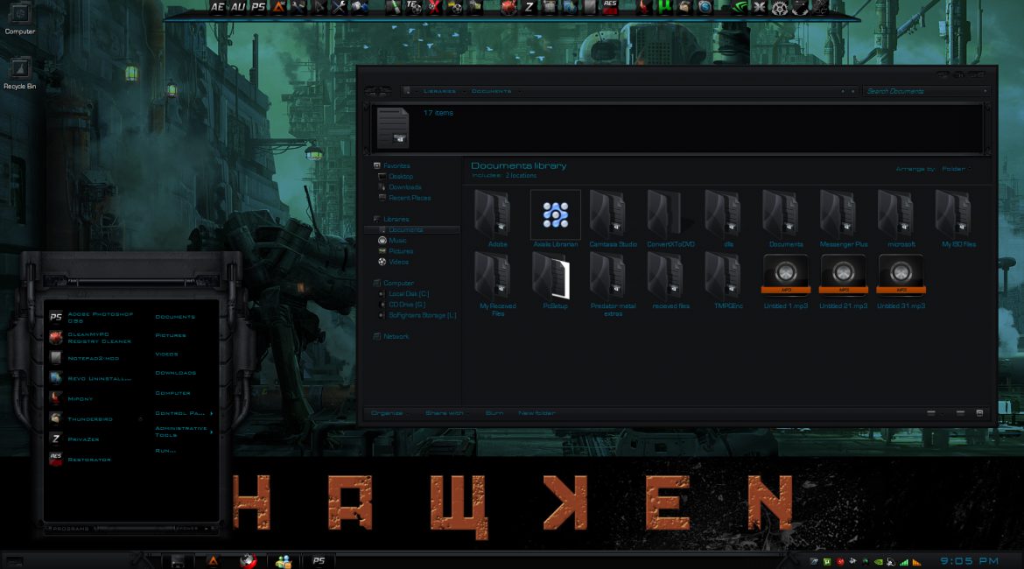
Task: Click the taskbar clock showing 9:05 PM
Action: [x=969, y=560]
